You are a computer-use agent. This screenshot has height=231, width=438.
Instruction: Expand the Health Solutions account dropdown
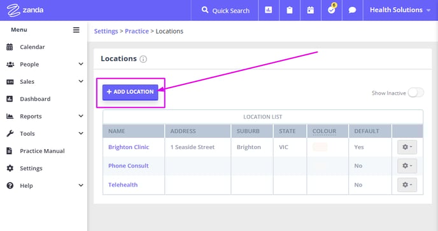400,10
